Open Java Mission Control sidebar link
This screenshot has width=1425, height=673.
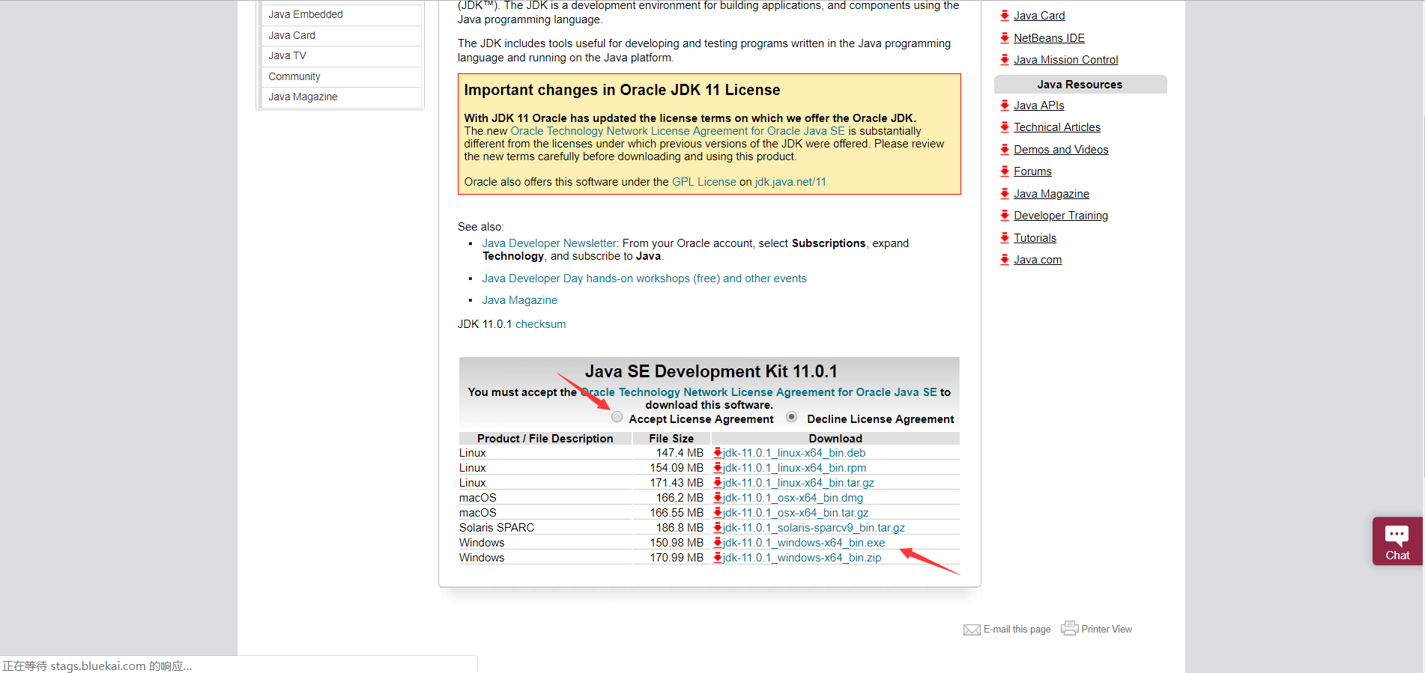(1065, 60)
